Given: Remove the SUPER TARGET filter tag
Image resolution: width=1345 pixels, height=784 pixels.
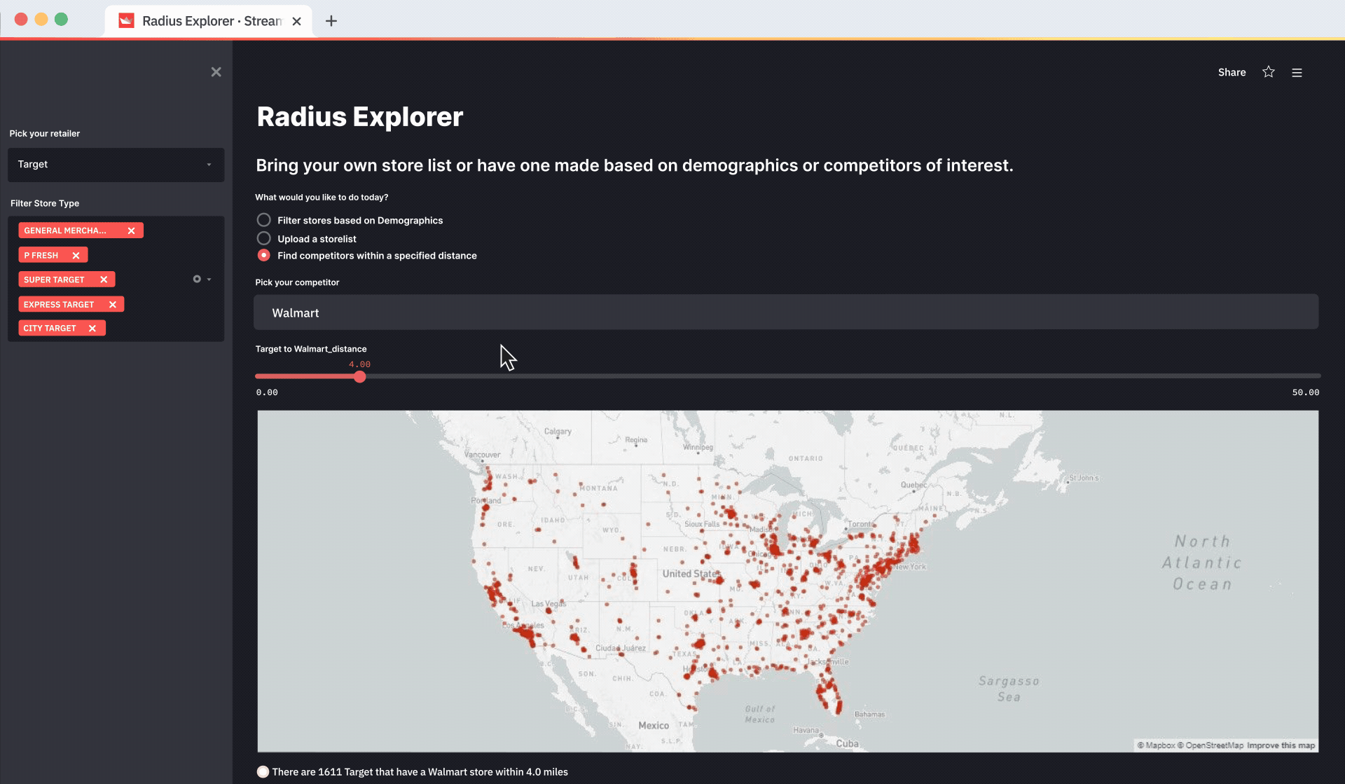Looking at the screenshot, I should tap(104, 279).
